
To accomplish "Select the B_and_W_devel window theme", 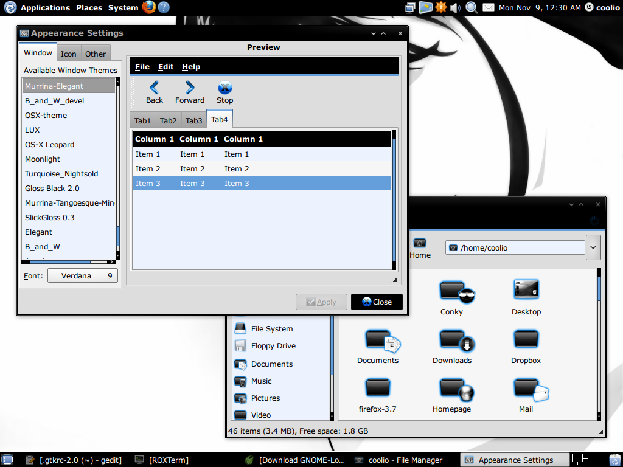I will [x=69, y=101].
